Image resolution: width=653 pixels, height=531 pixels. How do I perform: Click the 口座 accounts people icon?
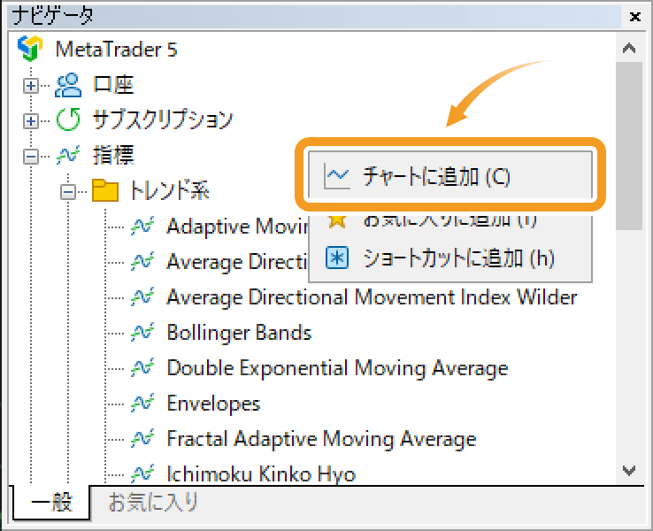68,85
